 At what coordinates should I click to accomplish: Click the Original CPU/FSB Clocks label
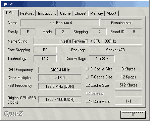click(21, 100)
